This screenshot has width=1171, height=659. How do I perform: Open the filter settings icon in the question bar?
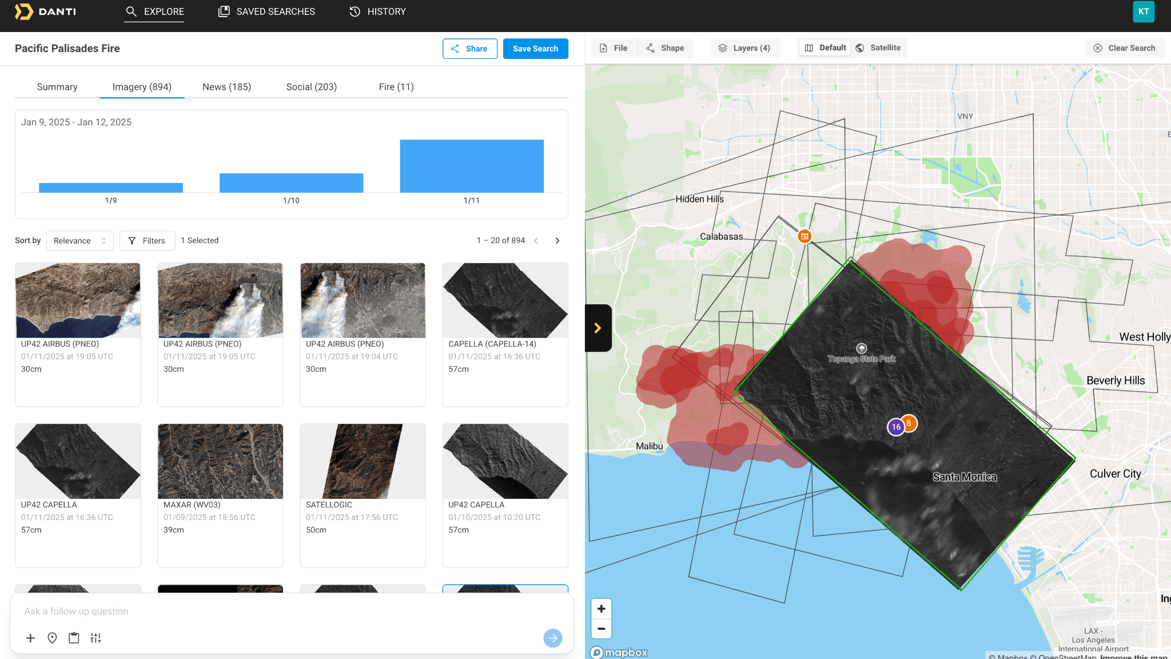pos(95,638)
